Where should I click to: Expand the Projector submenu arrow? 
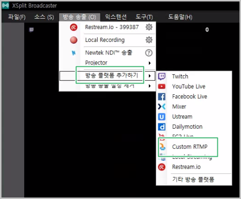point(150,63)
